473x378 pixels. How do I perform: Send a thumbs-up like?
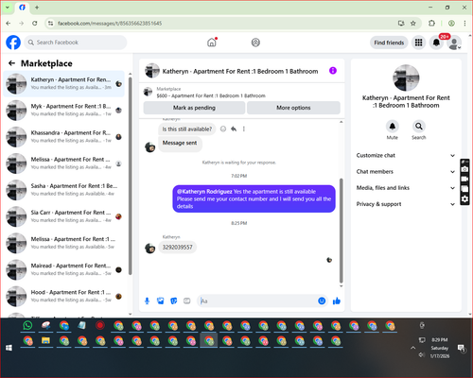(337, 301)
